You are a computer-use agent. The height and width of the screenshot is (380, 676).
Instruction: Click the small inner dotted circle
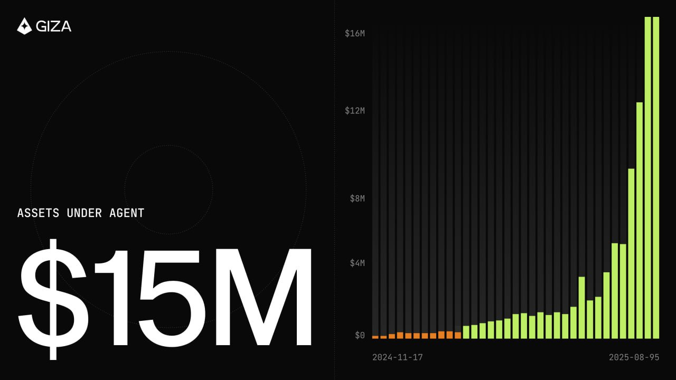click(x=168, y=146)
